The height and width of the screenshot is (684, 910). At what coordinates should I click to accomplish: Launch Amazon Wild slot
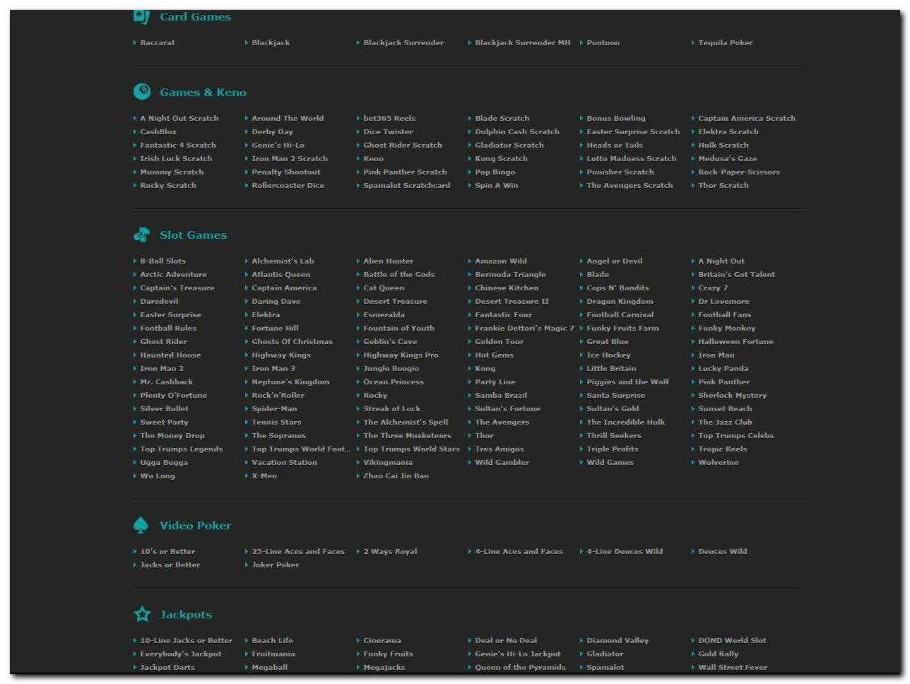(x=501, y=261)
